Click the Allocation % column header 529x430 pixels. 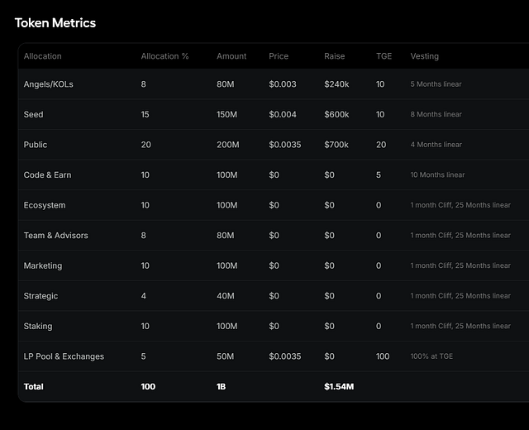pos(164,56)
